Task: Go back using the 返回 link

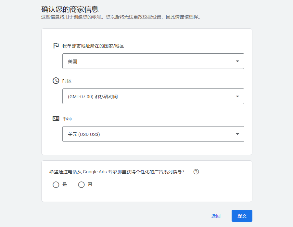Action: (216, 216)
